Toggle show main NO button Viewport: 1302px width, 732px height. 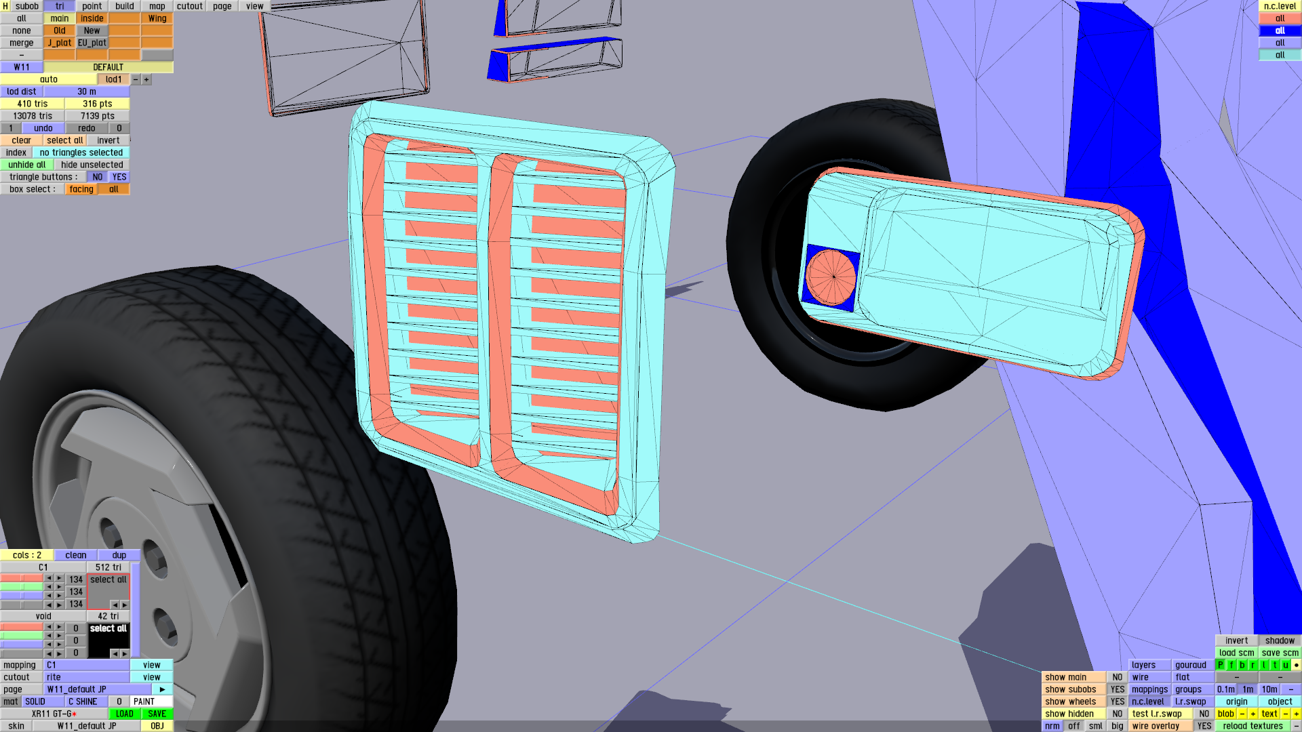pyautogui.click(x=1117, y=677)
